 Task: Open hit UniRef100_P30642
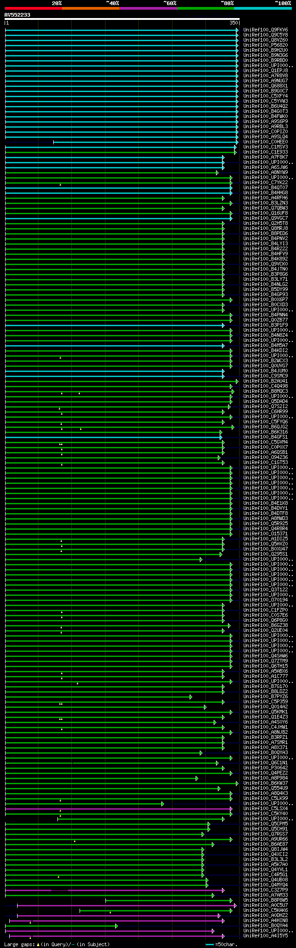coord(265,768)
